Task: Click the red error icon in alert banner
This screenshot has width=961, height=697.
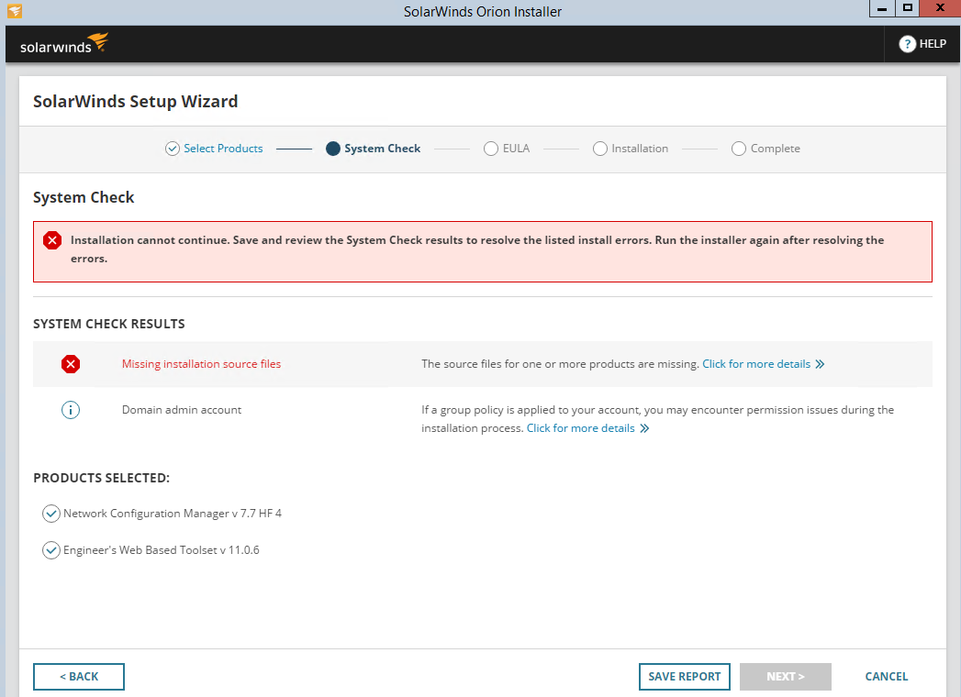Action: (x=52, y=240)
